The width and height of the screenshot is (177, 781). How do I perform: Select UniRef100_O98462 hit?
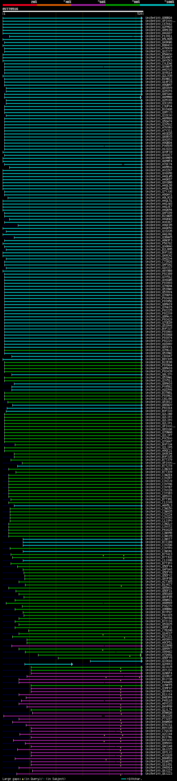click(159, 652)
